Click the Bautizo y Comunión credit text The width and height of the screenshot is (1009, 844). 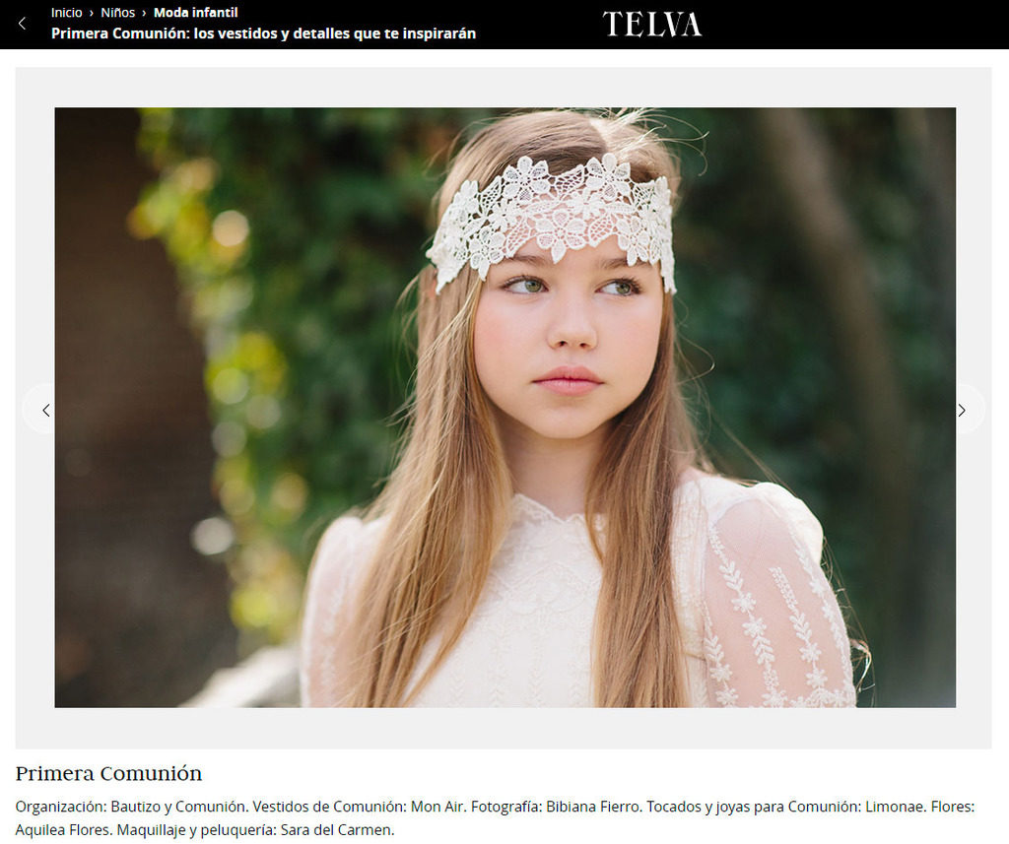coord(177,806)
